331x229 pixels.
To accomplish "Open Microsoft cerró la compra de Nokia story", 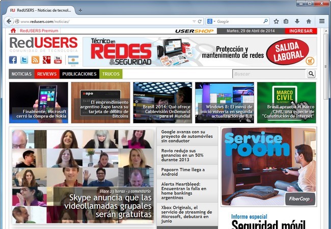I will point(39,103).
